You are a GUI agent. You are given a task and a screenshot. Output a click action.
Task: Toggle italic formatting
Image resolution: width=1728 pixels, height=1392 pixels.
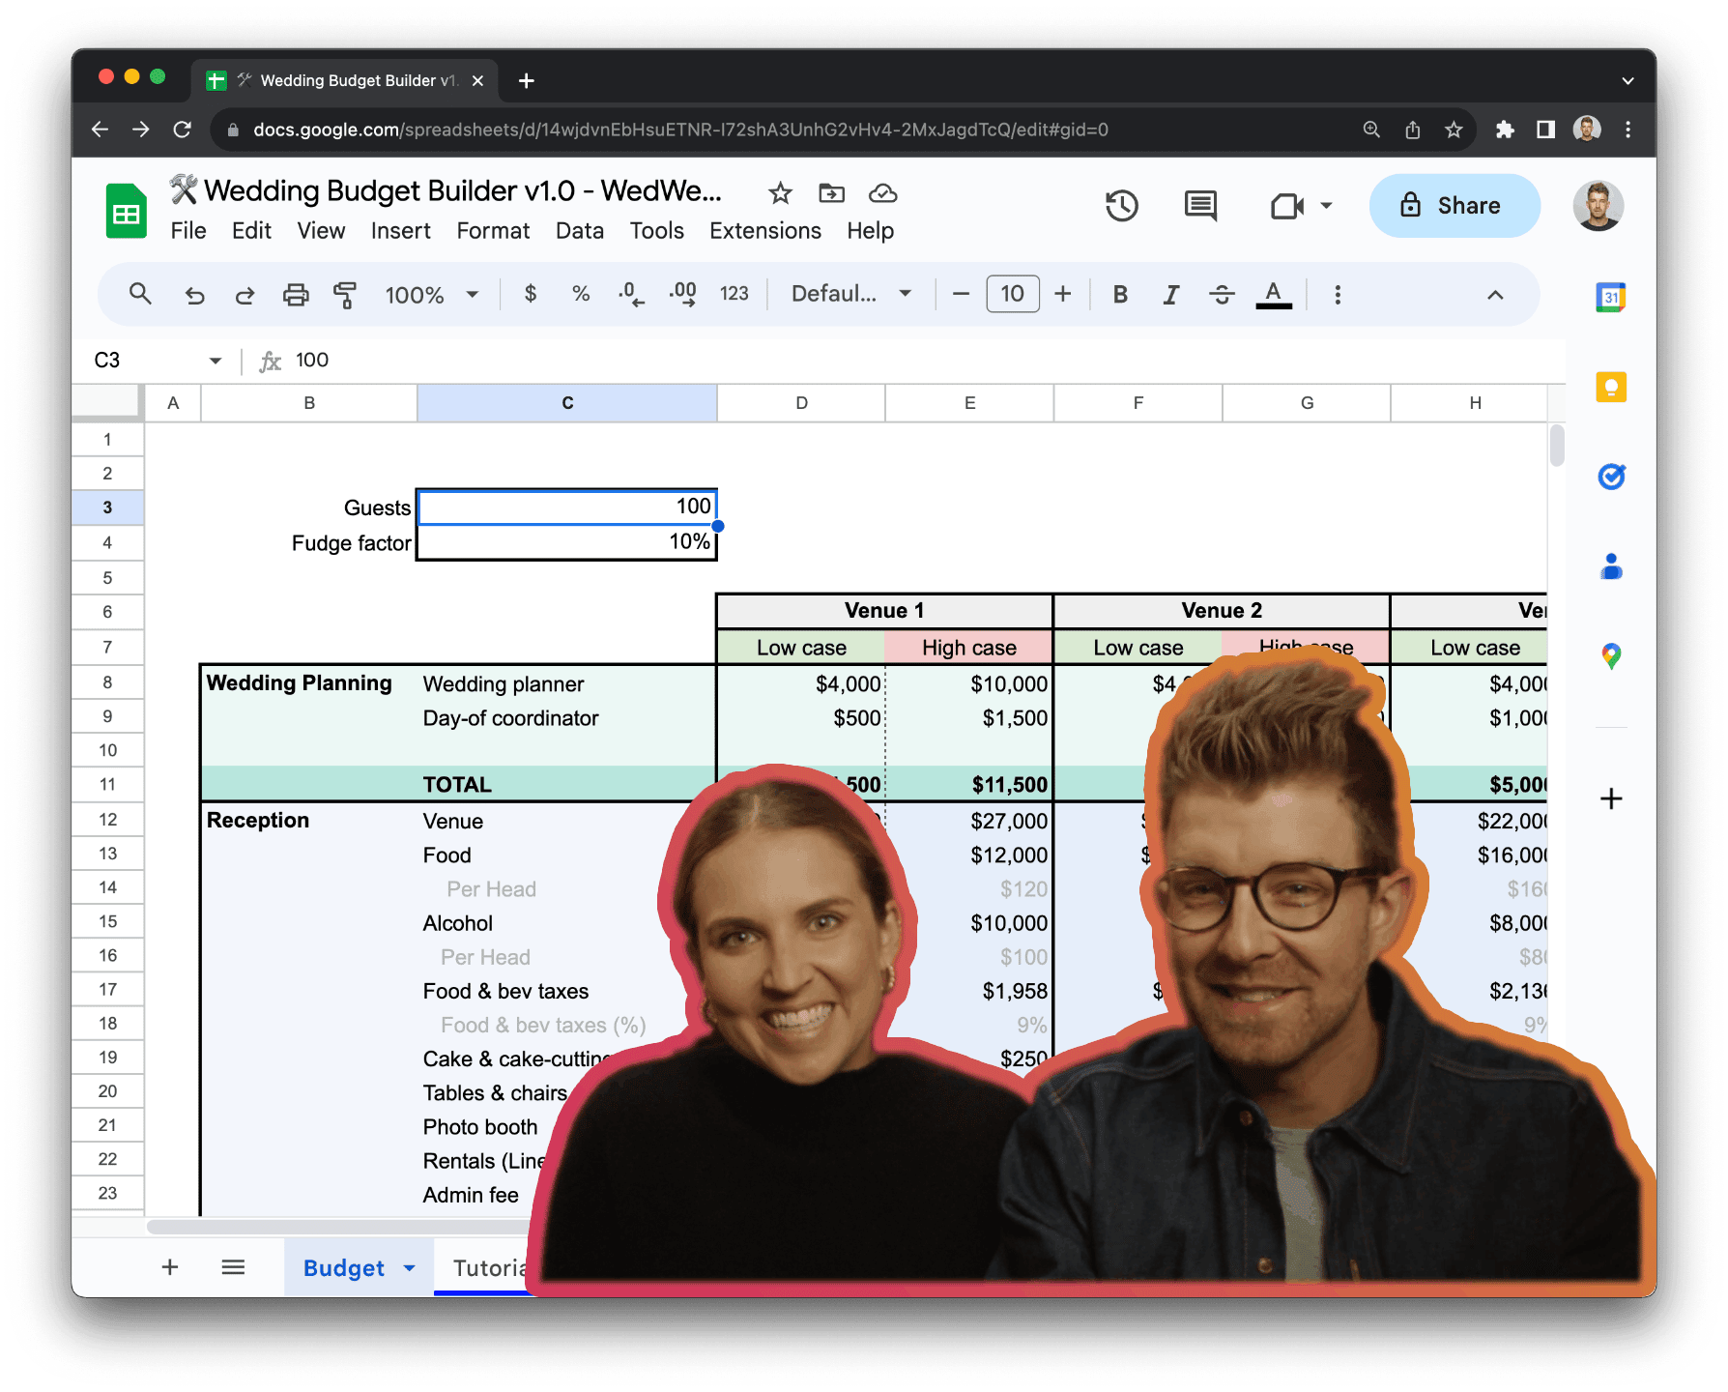(x=1170, y=294)
